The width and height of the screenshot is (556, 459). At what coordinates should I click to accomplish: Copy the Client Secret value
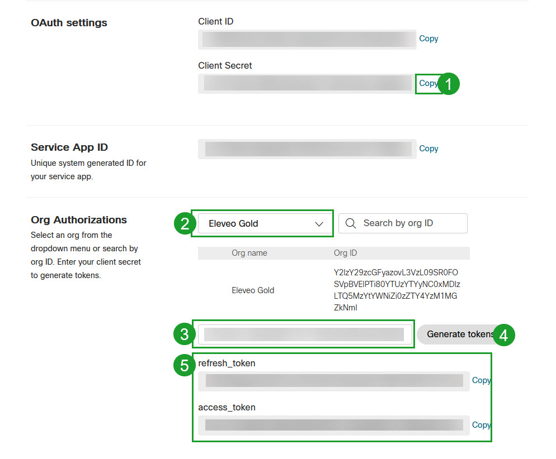[x=428, y=83]
